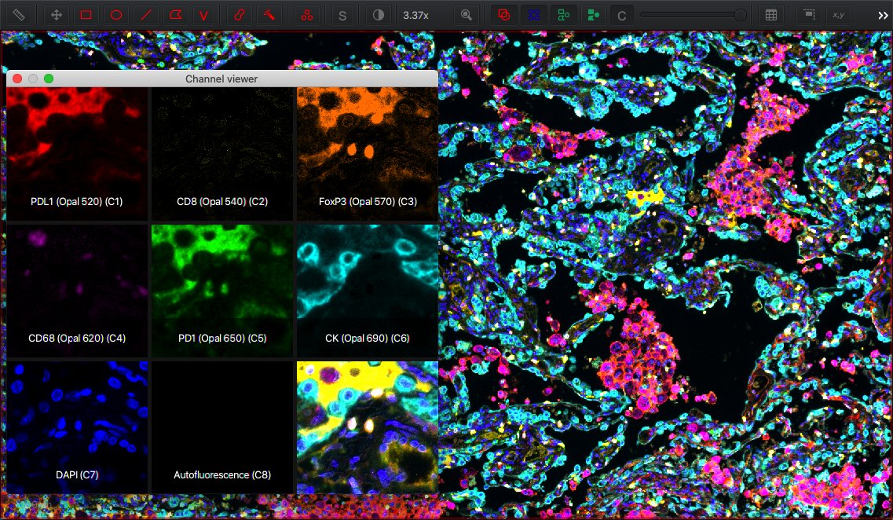Click the Zoom to fit magnifier icon
Viewport: 893px width, 520px height.
coord(467,15)
